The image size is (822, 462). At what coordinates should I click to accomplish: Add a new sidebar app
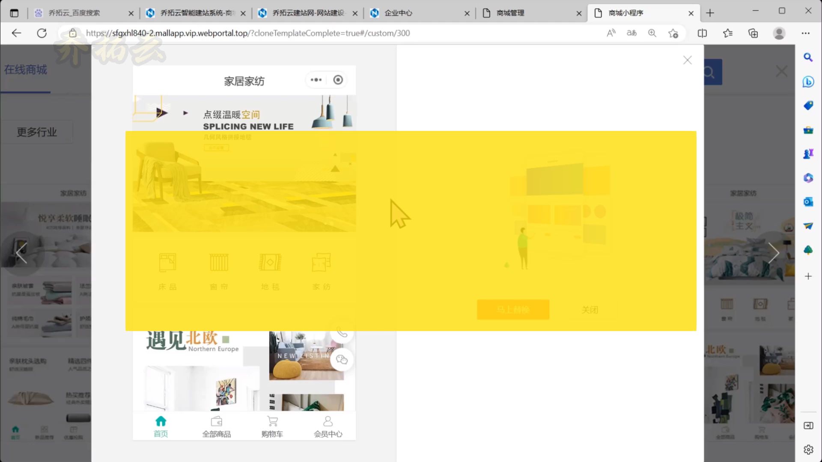(x=808, y=276)
